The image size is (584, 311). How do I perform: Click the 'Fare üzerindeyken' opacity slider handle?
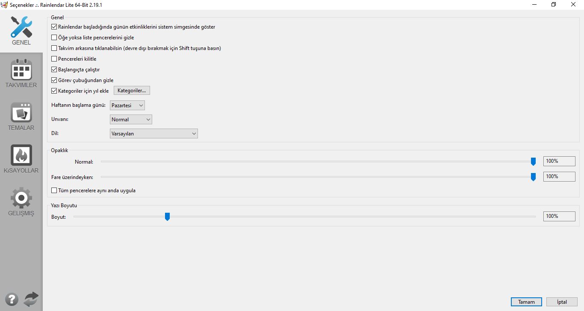533,177
